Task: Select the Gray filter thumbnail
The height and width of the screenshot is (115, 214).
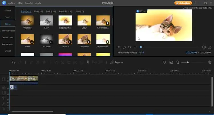Action: [47, 21]
